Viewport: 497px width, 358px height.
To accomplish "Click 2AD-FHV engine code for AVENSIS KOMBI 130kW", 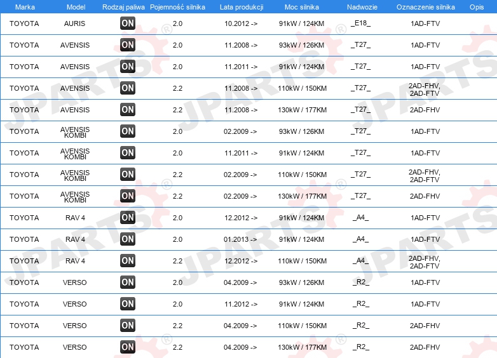I will point(425,196).
